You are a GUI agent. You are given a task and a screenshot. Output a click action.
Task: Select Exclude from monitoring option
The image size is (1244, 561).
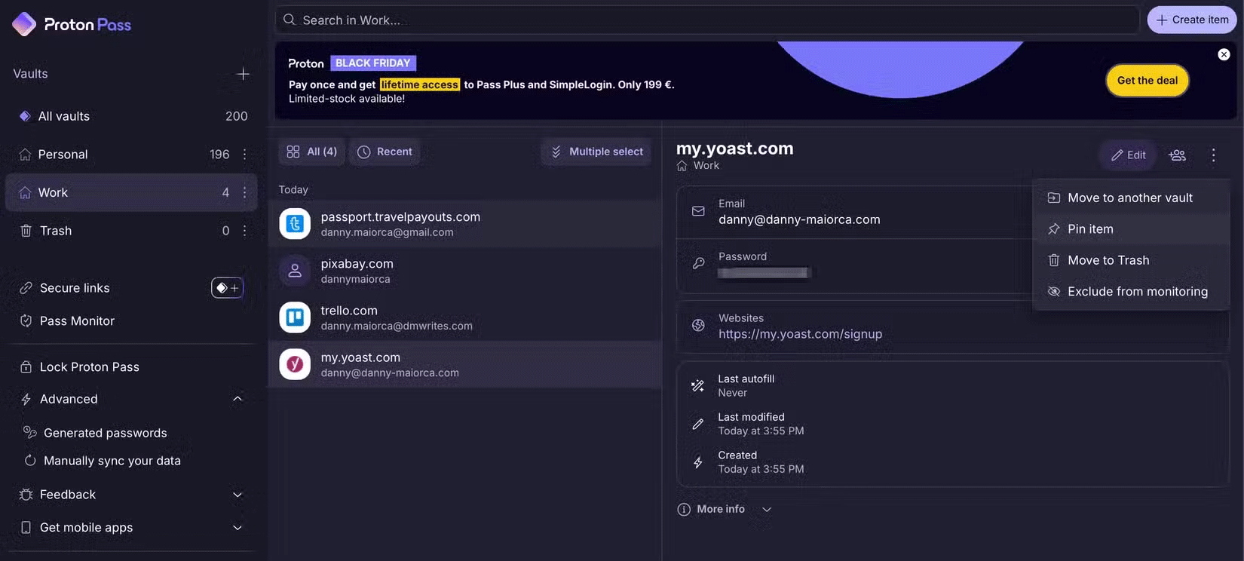click(1137, 292)
